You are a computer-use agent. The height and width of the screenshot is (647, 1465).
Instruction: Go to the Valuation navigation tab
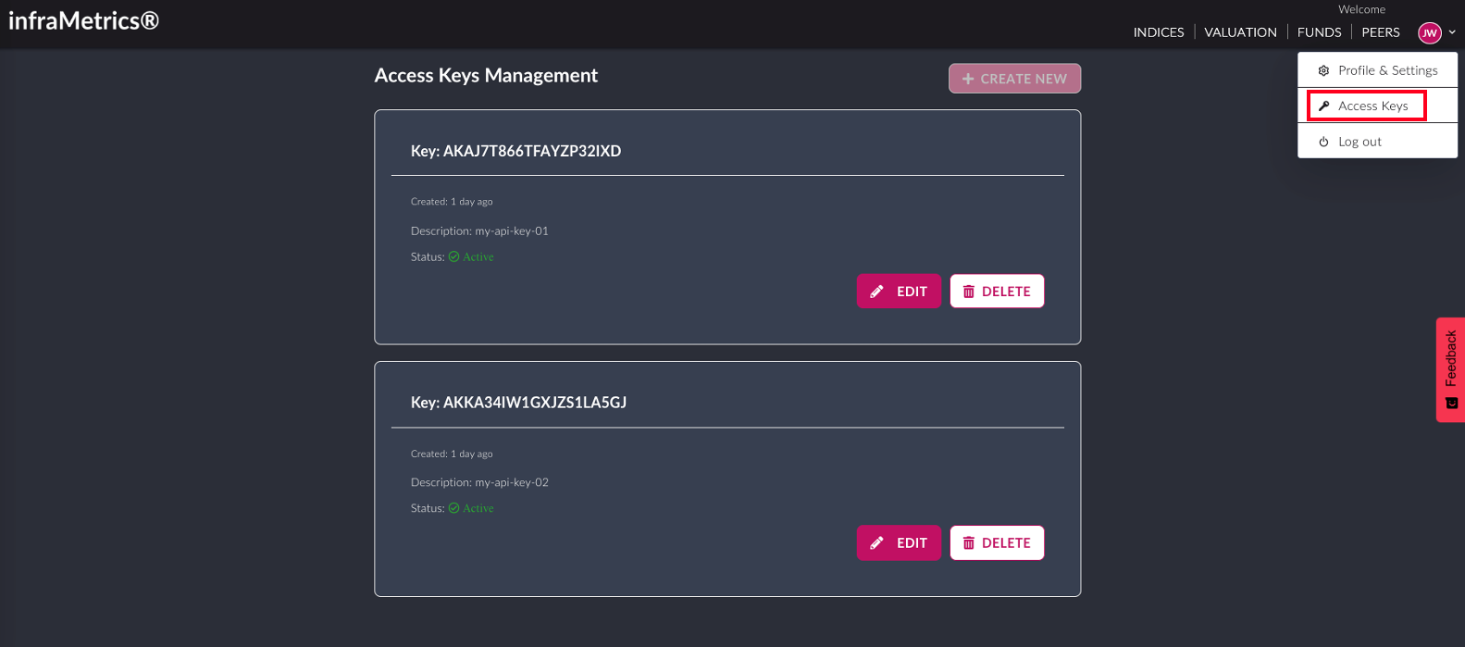pyautogui.click(x=1240, y=32)
